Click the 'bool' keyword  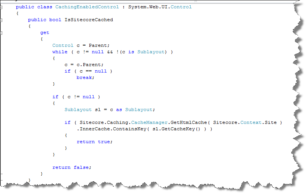pos(55,20)
